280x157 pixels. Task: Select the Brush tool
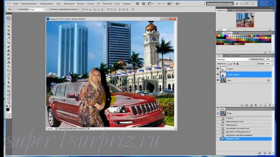click(9, 47)
